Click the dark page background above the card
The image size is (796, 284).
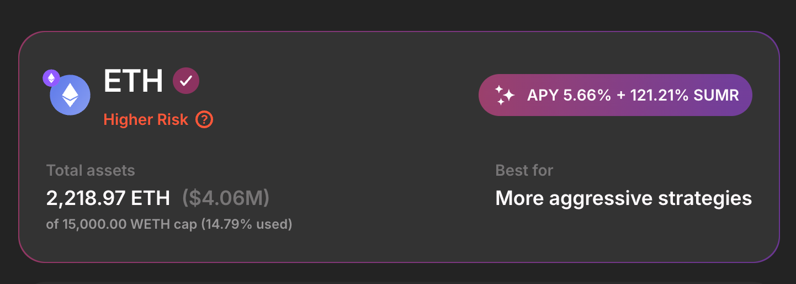coord(397,14)
